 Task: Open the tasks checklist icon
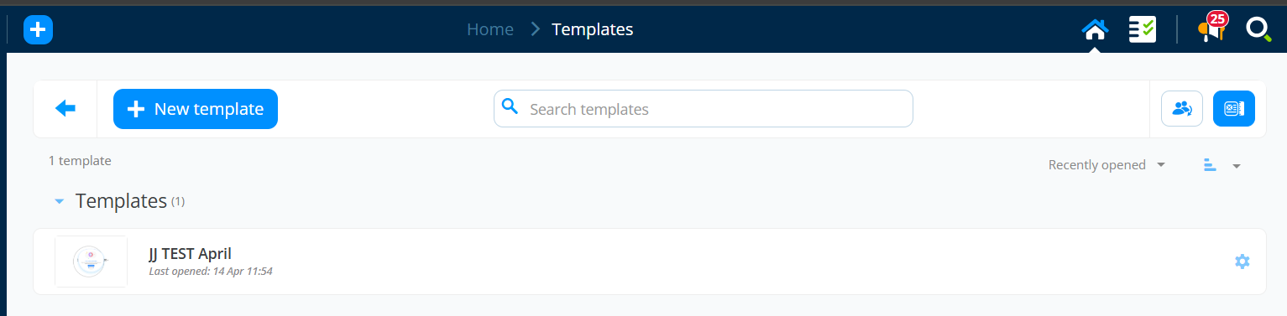(1143, 30)
